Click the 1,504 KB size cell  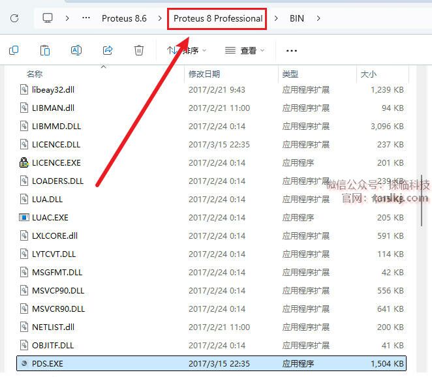(x=387, y=364)
